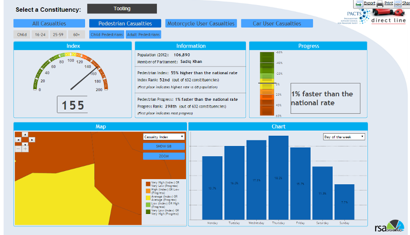
Task: Open the Export link
Action: [x=370, y=3]
